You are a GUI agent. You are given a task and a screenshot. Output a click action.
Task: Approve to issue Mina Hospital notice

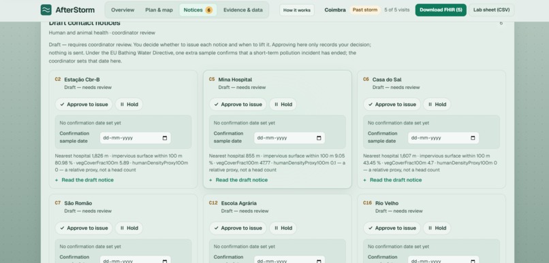pos(238,105)
